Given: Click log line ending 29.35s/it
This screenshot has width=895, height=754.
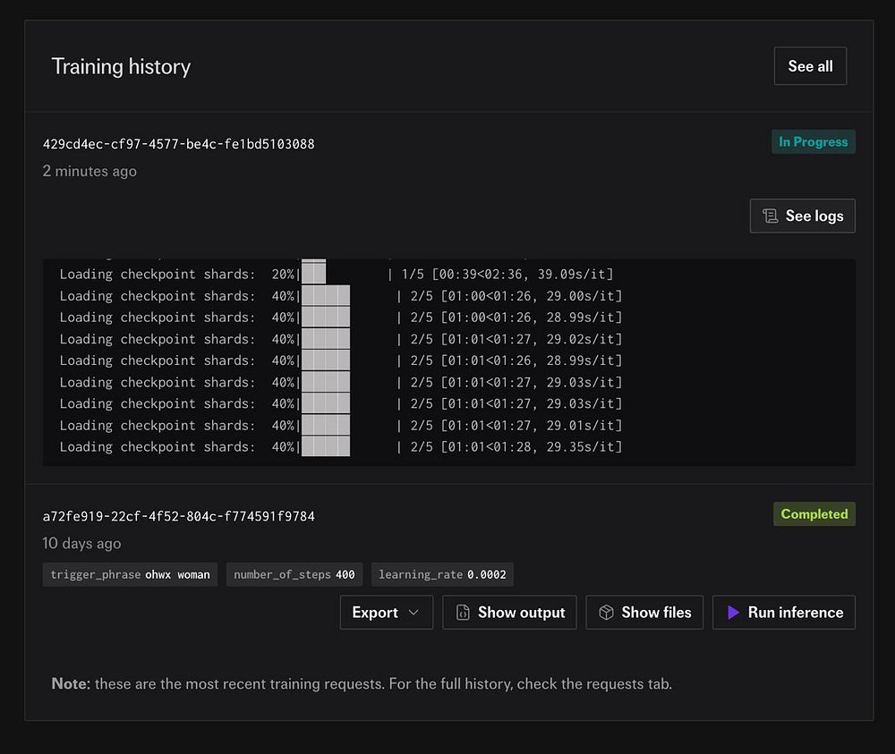Looking at the screenshot, I should click(x=341, y=446).
